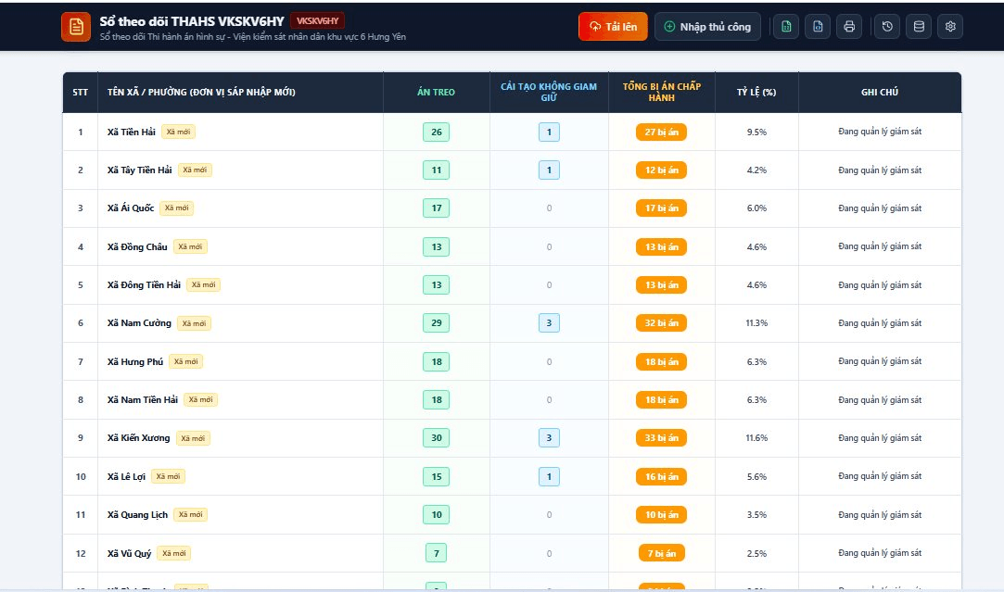The width and height of the screenshot is (1004, 592).
Task: Click the orange document app logo
Action: tap(76, 26)
